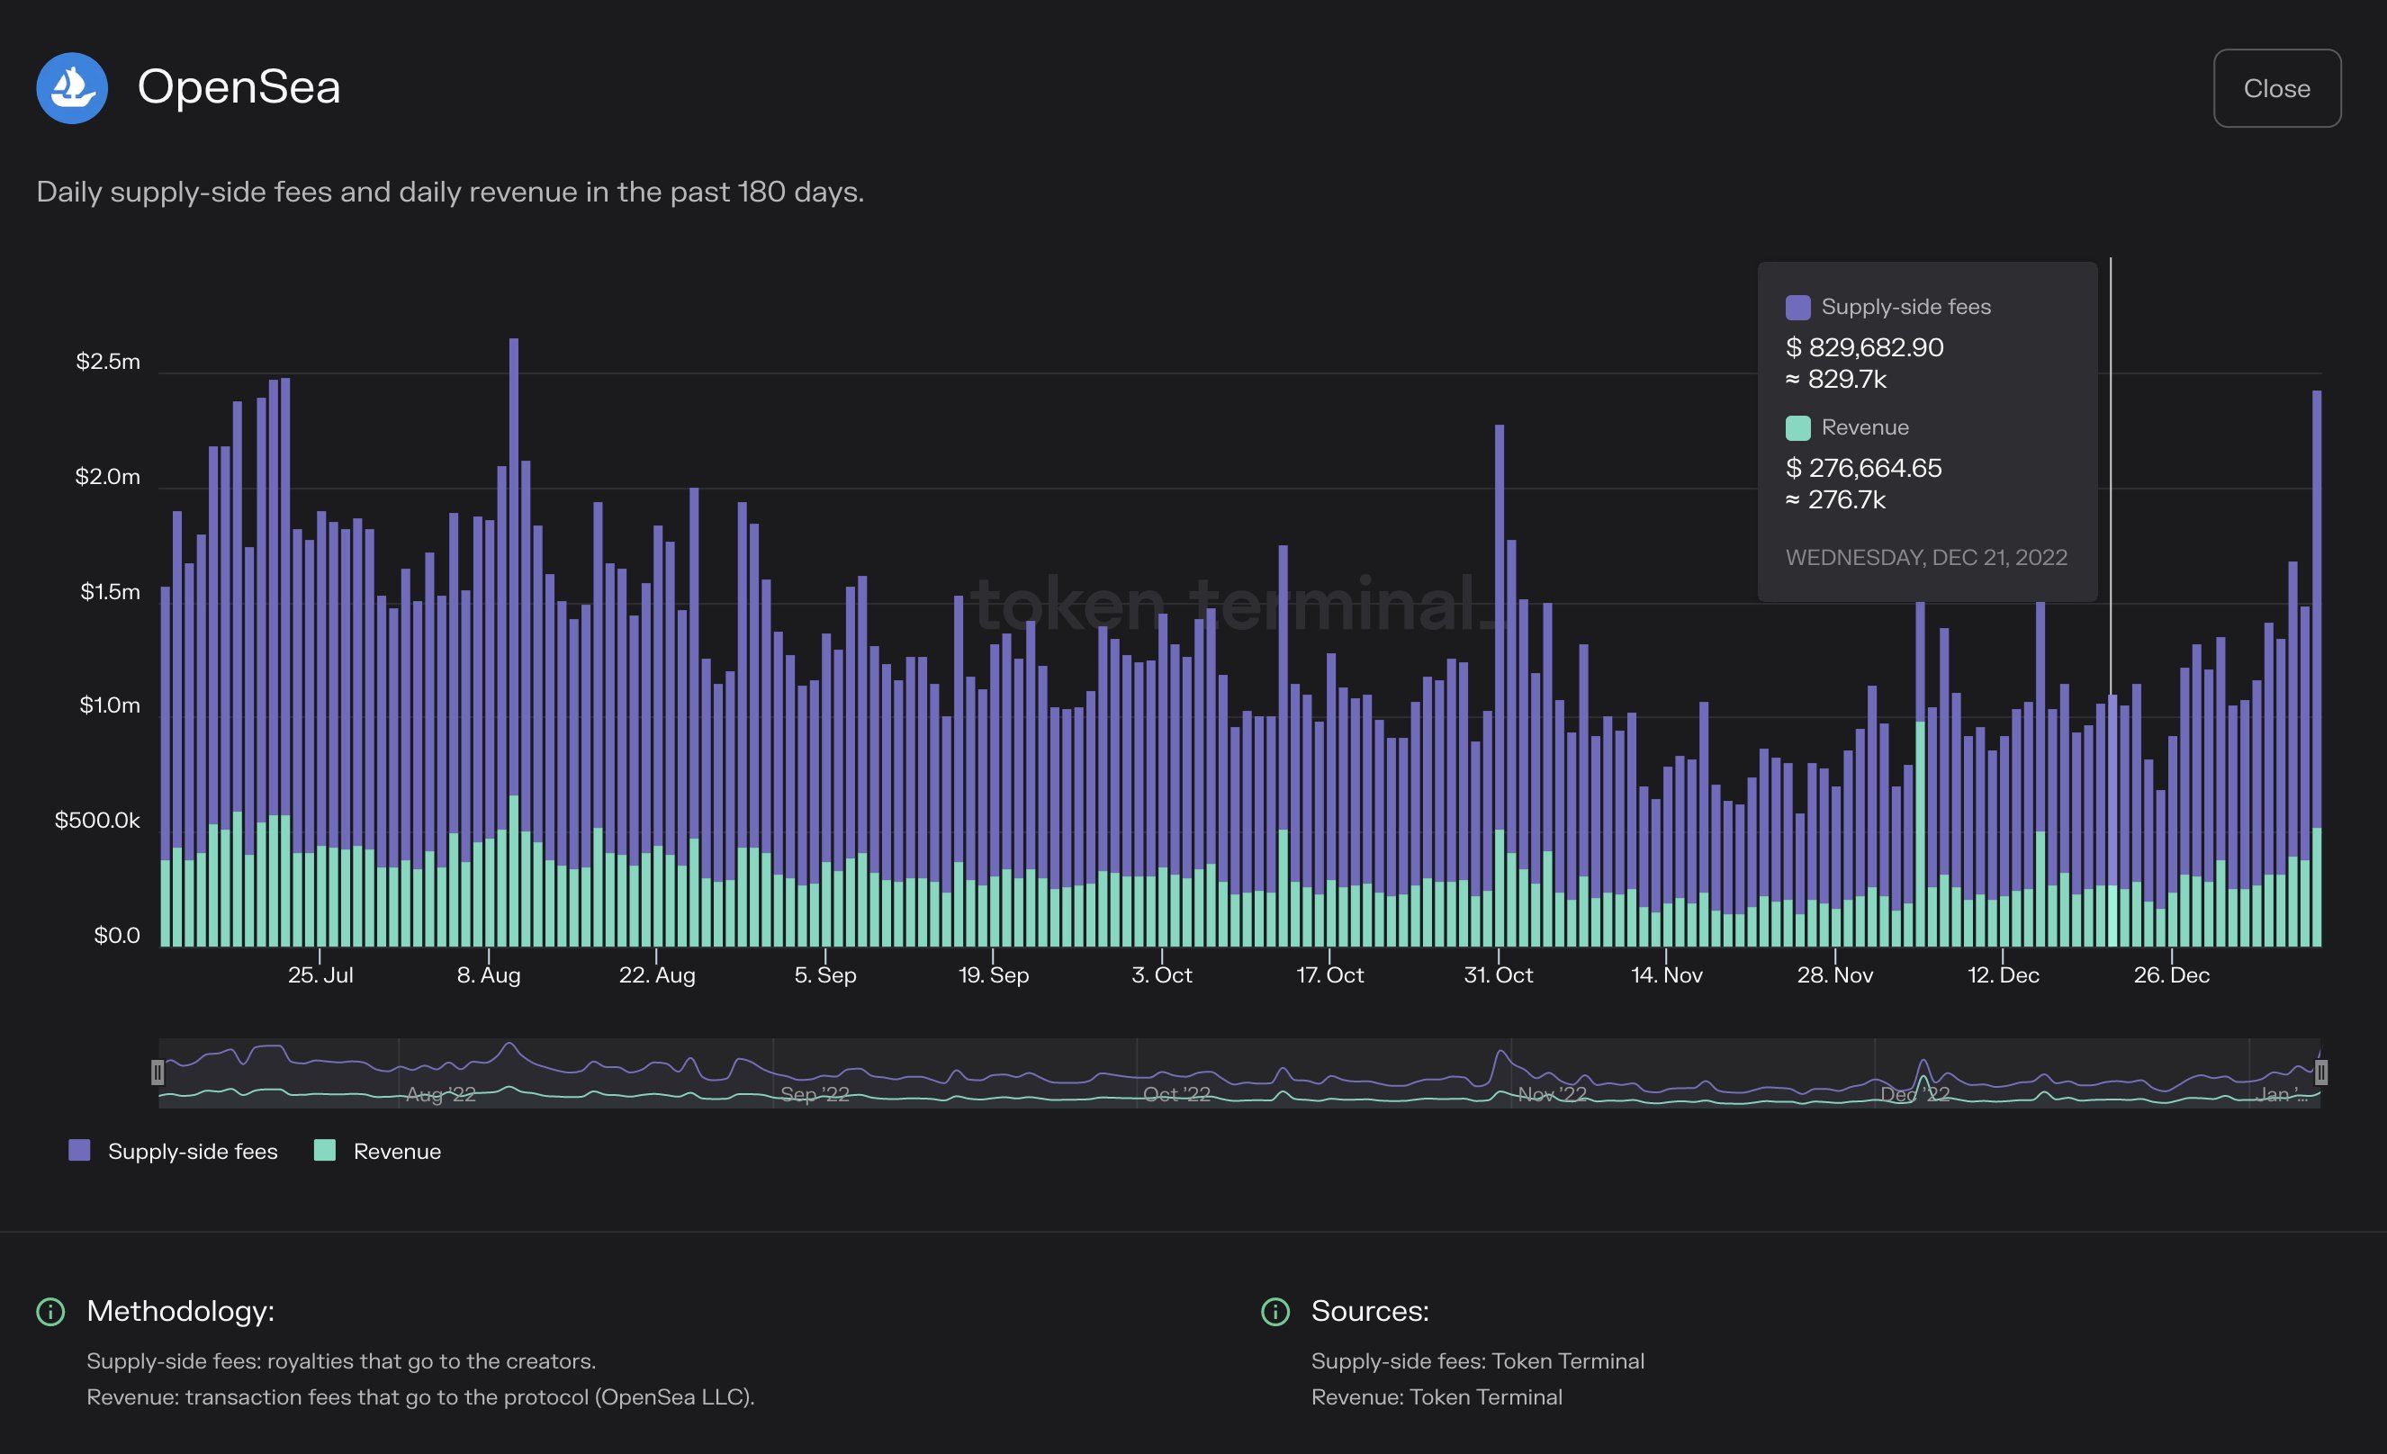Click the $2.5m y-axis label
Image resolution: width=2387 pixels, height=1454 pixels.
click(x=107, y=363)
